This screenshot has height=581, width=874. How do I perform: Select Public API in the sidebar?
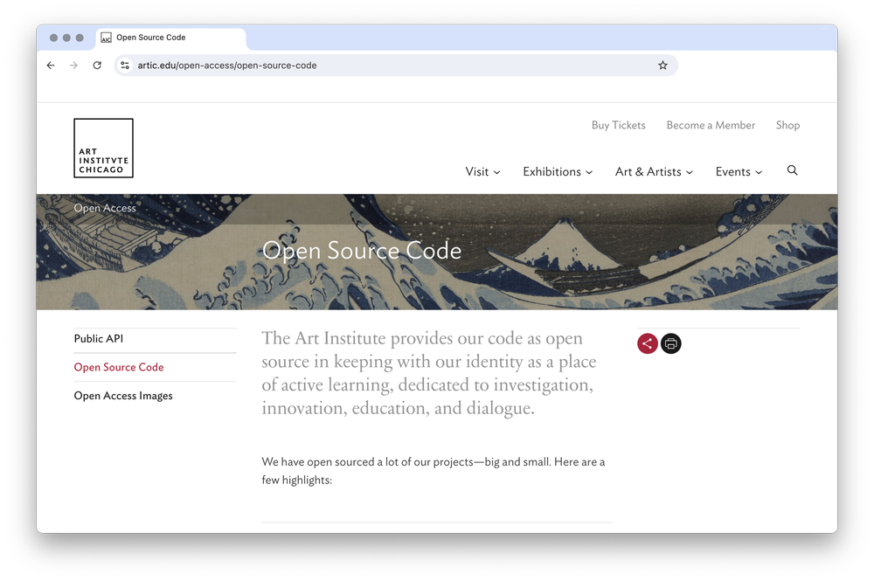[x=99, y=339]
